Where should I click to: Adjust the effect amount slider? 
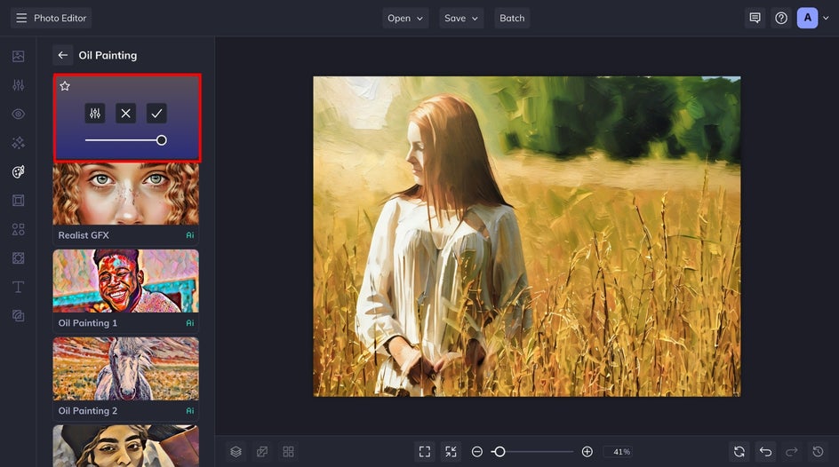tap(125, 140)
